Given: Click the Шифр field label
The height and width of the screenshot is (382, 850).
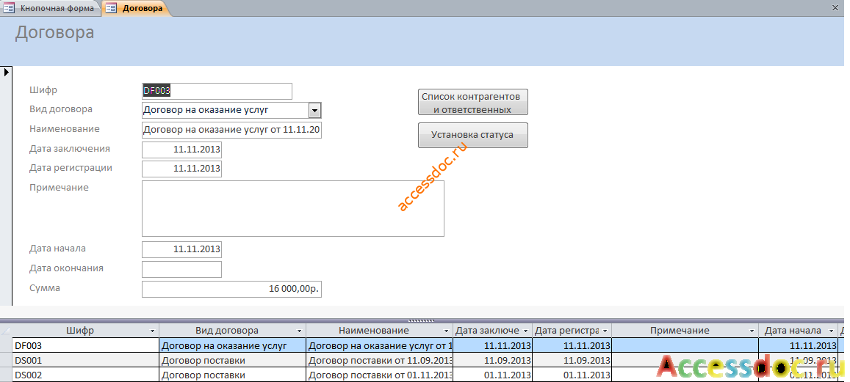Looking at the screenshot, I should [x=43, y=90].
